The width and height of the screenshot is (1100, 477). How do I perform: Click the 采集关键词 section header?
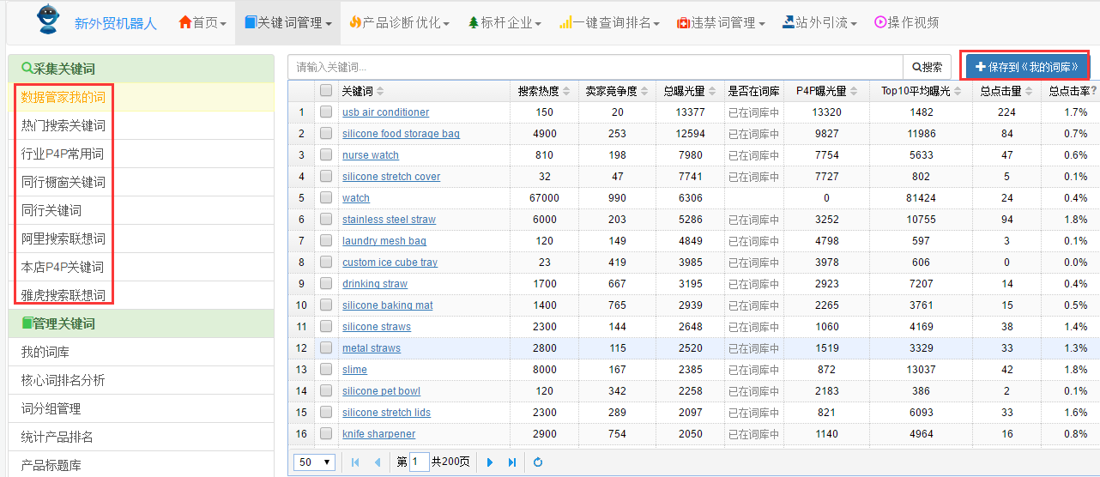142,69
